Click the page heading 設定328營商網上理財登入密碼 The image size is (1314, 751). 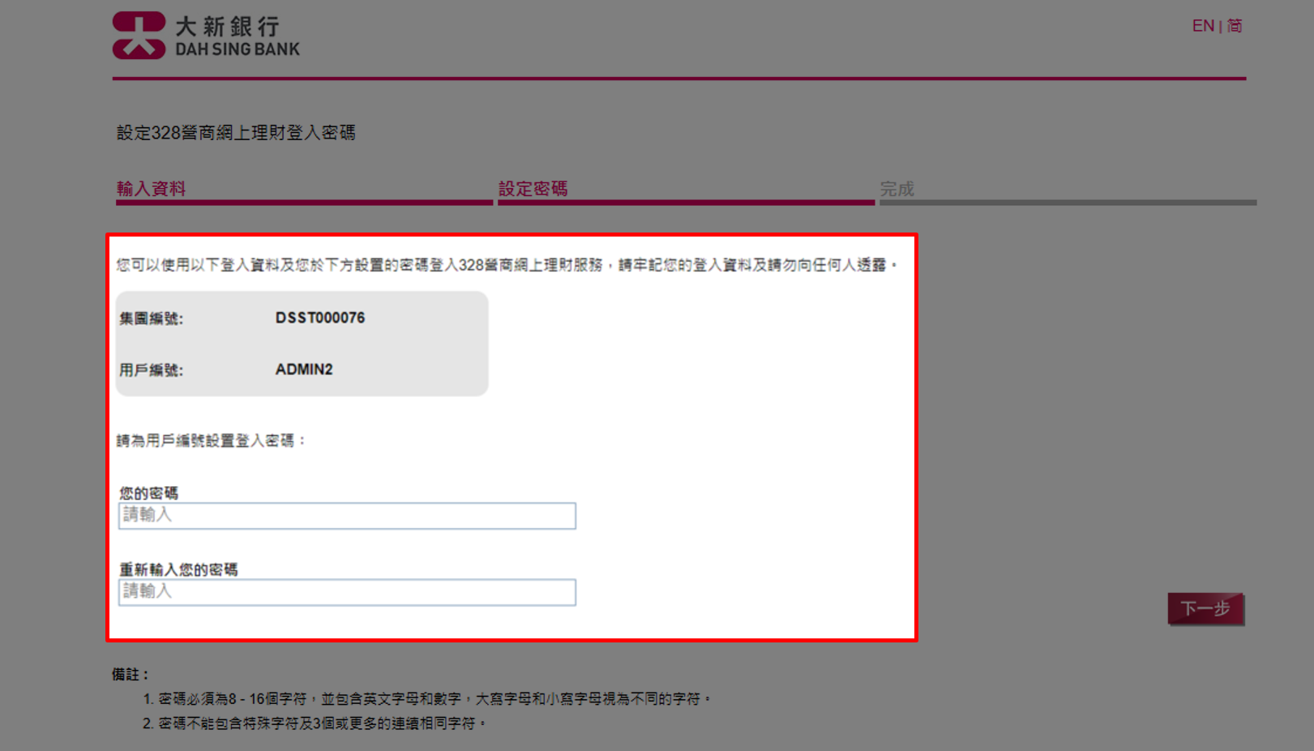[x=236, y=133]
